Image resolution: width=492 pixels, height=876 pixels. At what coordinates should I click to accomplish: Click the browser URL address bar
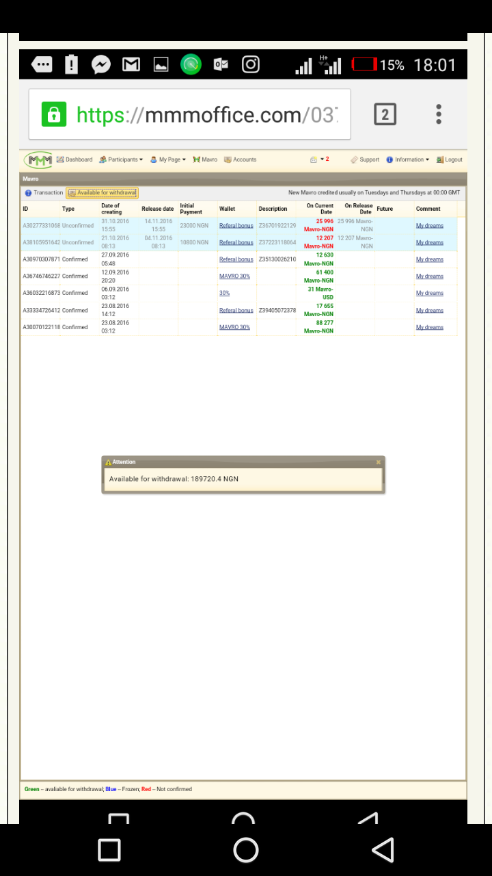point(189,114)
